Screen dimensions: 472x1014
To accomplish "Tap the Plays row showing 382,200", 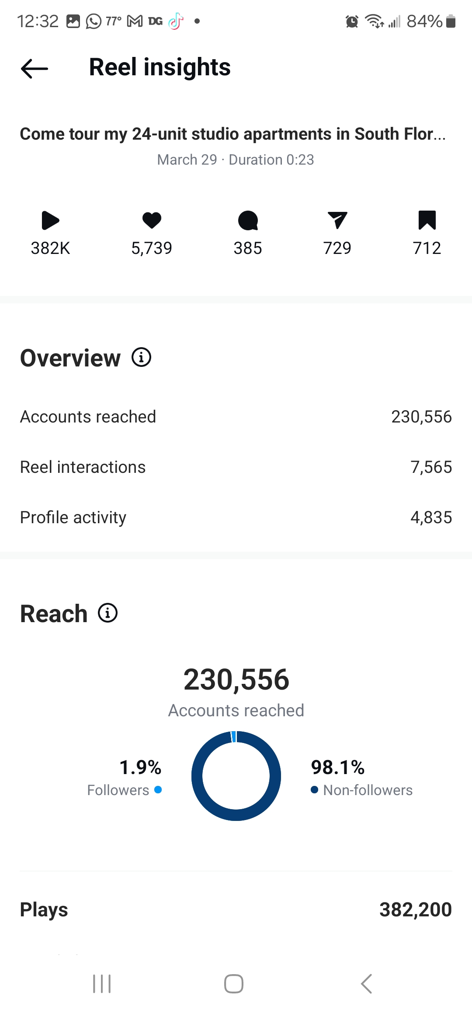I will tap(236, 909).
